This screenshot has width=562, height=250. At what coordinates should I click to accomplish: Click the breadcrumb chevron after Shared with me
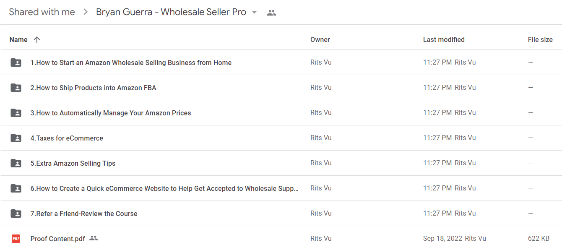tap(86, 12)
